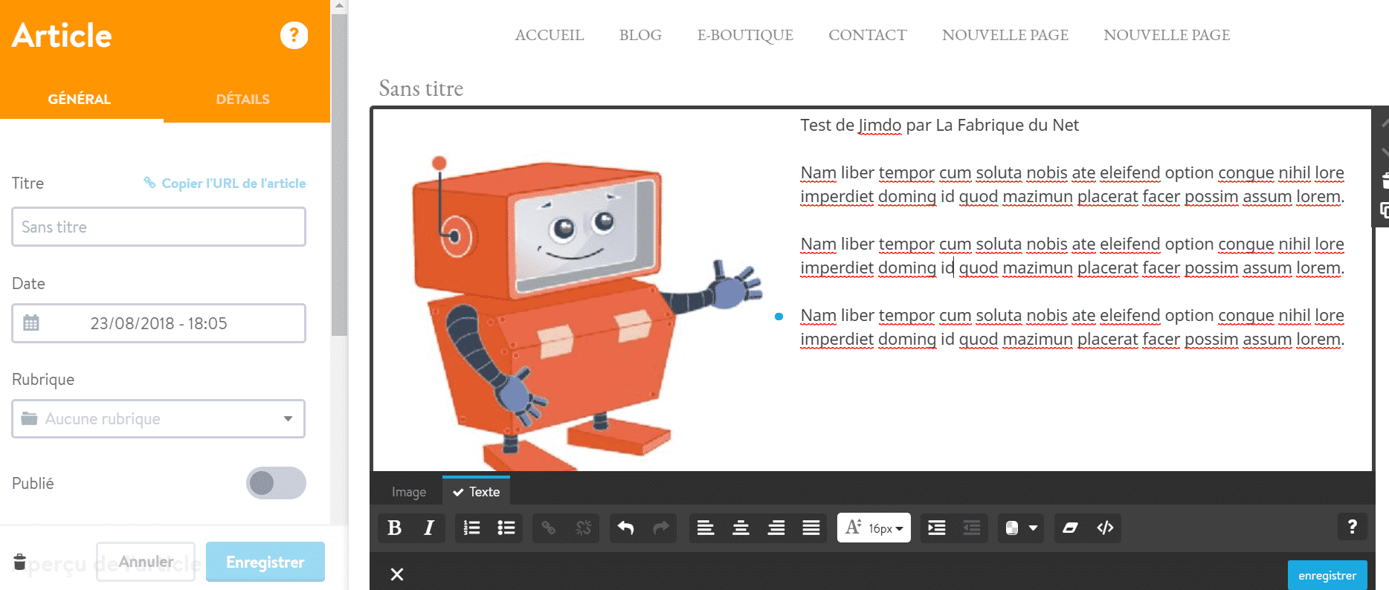Toggle the Publié switch
Image resolution: width=1389 pixels, height=590 pixels.
coord(276,483)
